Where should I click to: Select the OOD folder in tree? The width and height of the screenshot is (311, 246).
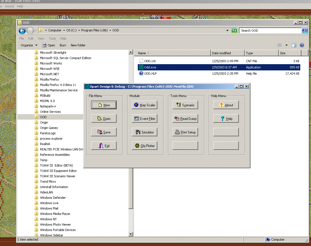click(43, 117)
